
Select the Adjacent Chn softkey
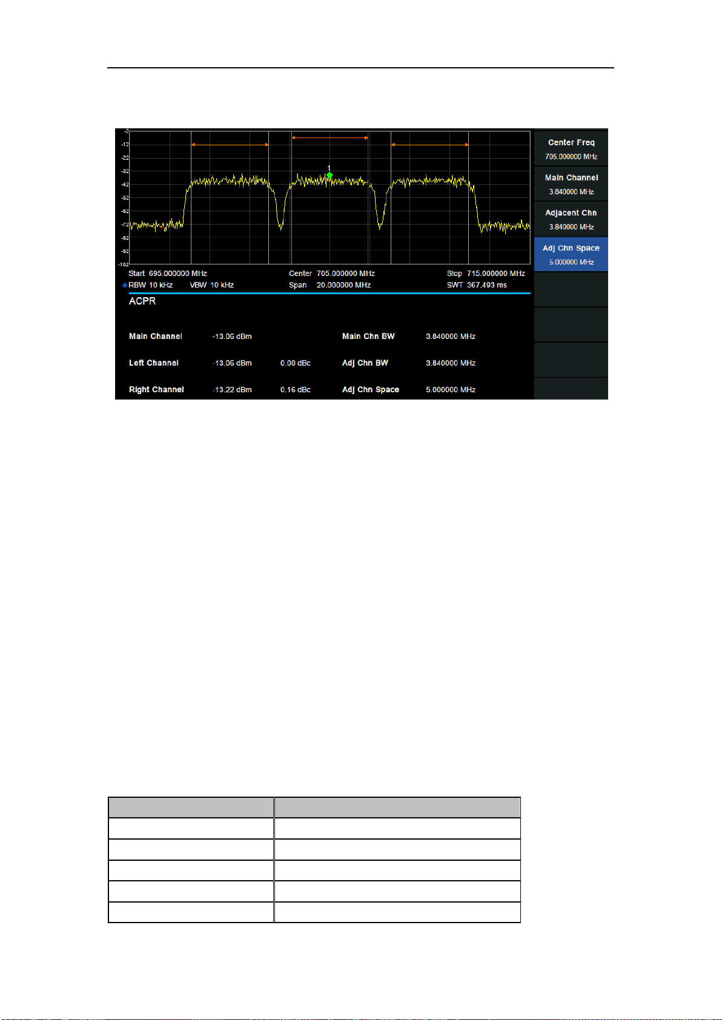tap(571, 219)
